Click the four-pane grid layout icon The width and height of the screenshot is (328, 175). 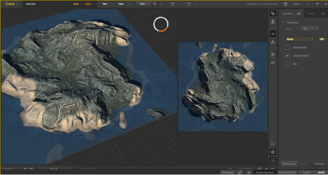tap(273, 160)
